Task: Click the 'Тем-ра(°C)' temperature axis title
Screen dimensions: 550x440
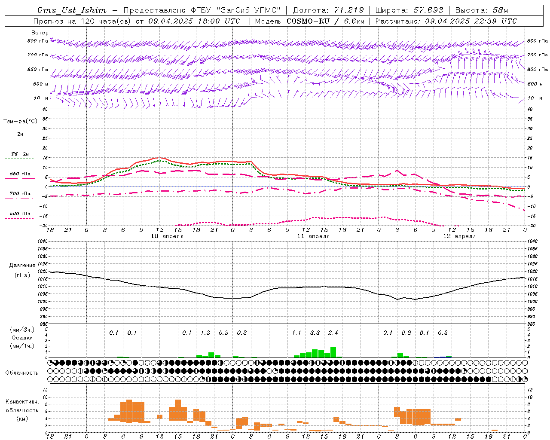Action: pyautogui.click(x=20, y=122)
